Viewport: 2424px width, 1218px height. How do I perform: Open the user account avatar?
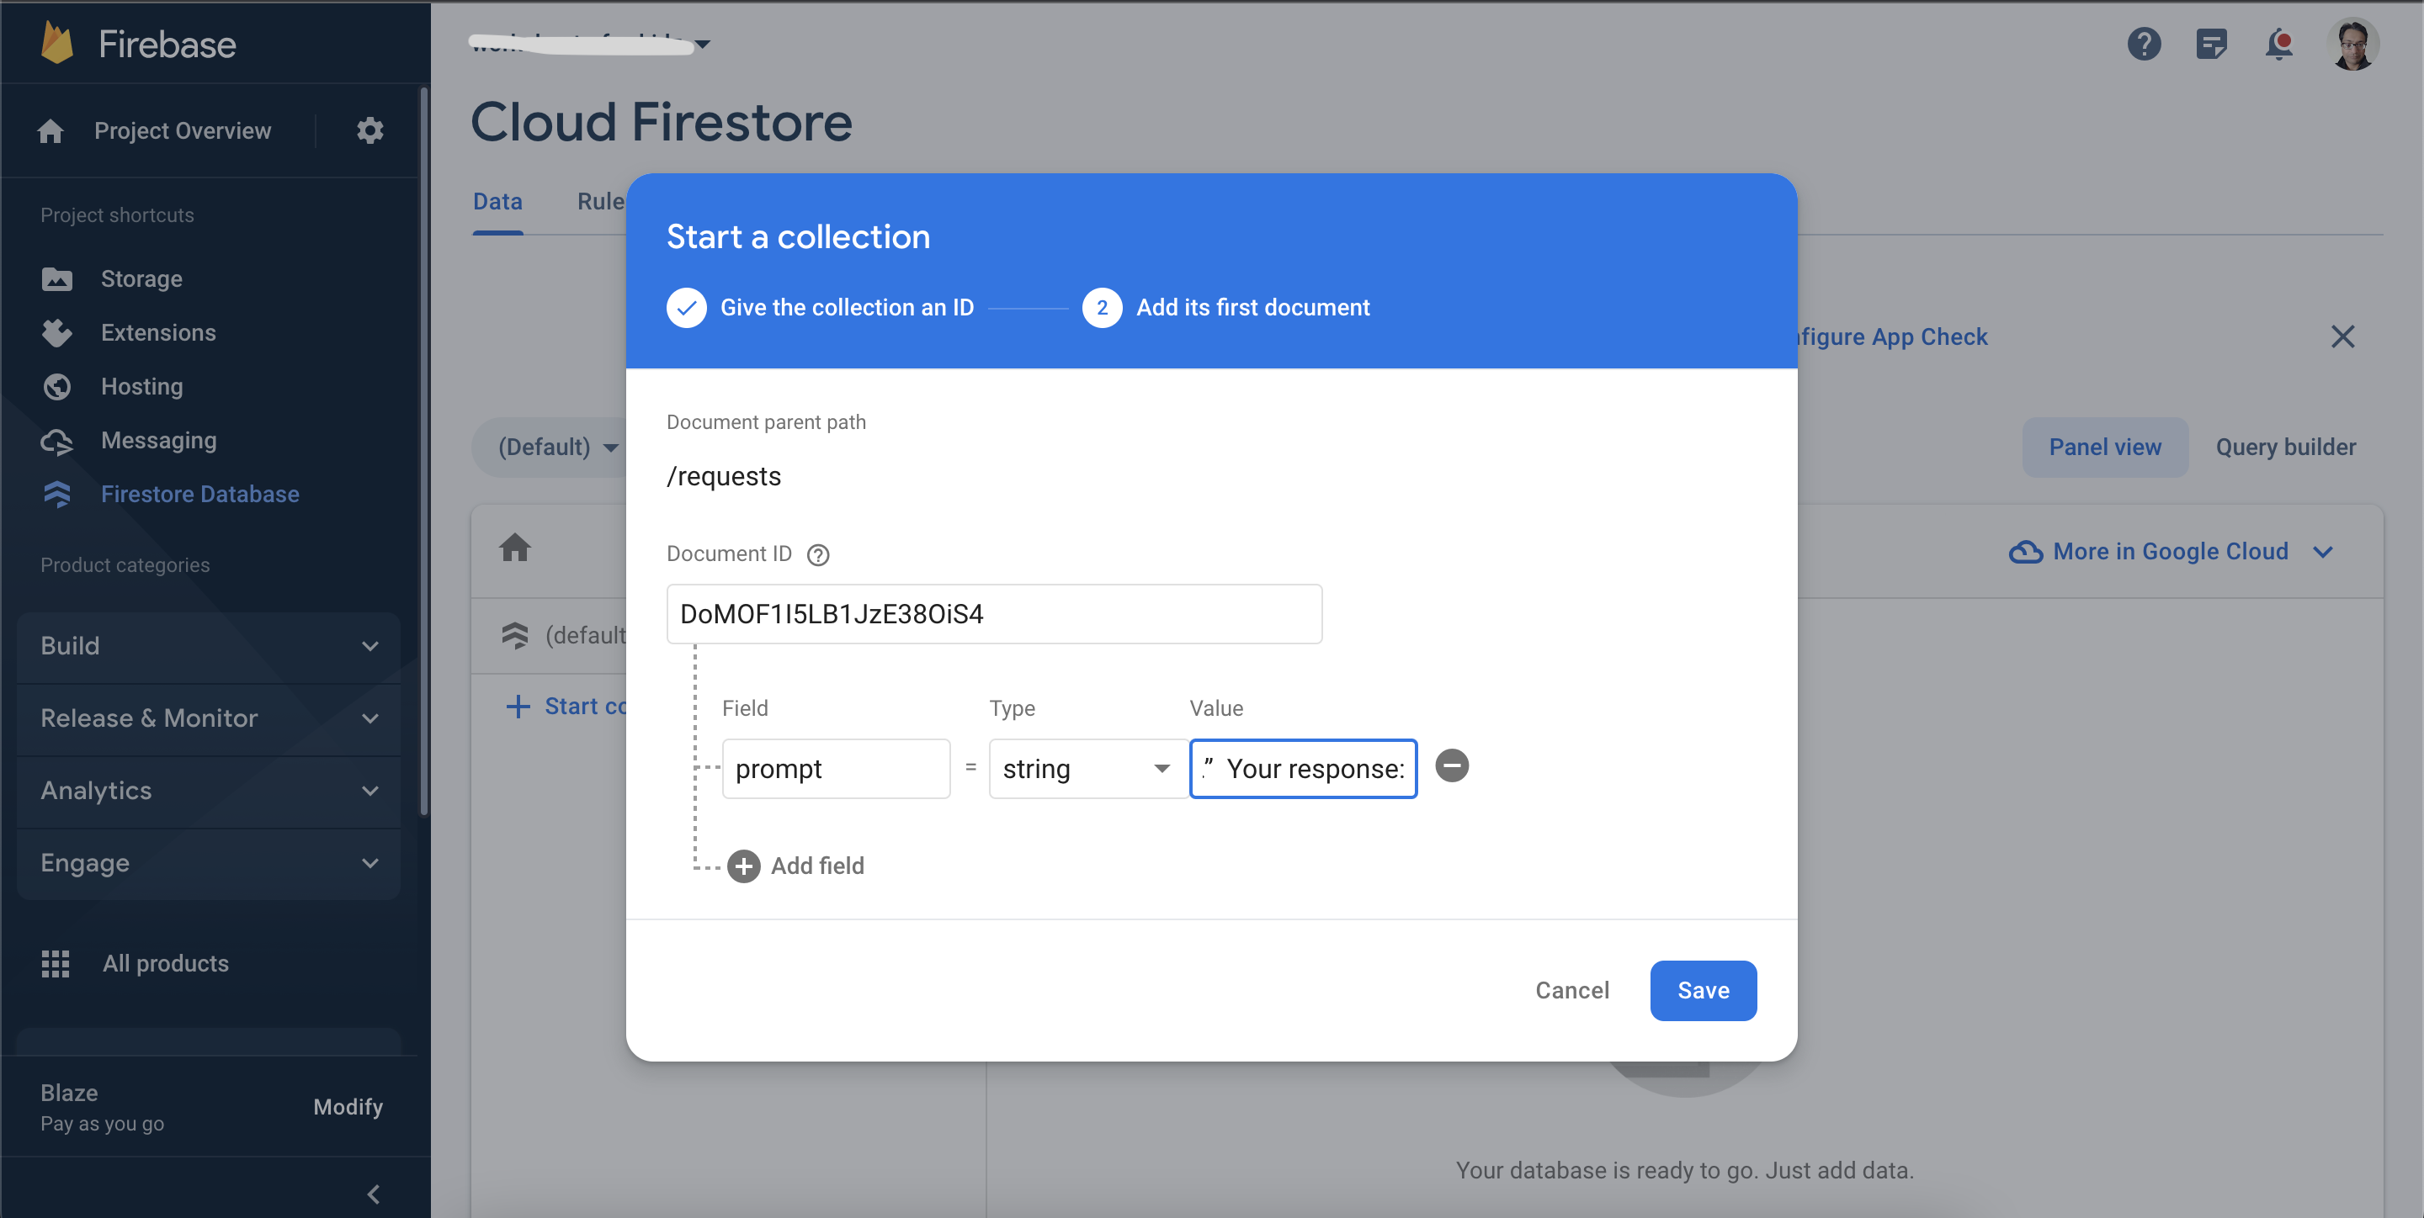point(2353,45)
